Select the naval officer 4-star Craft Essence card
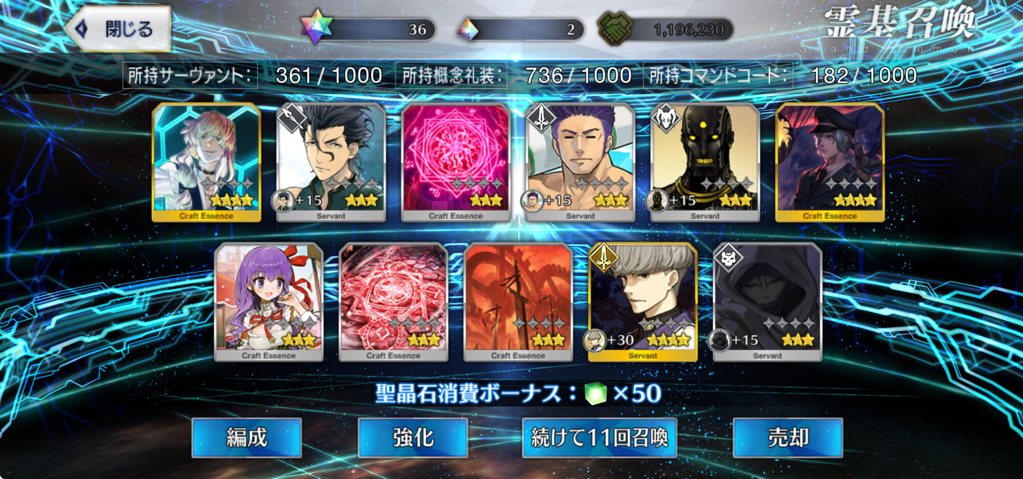The width and height of the screenshot is (1023, 479). 830,162
